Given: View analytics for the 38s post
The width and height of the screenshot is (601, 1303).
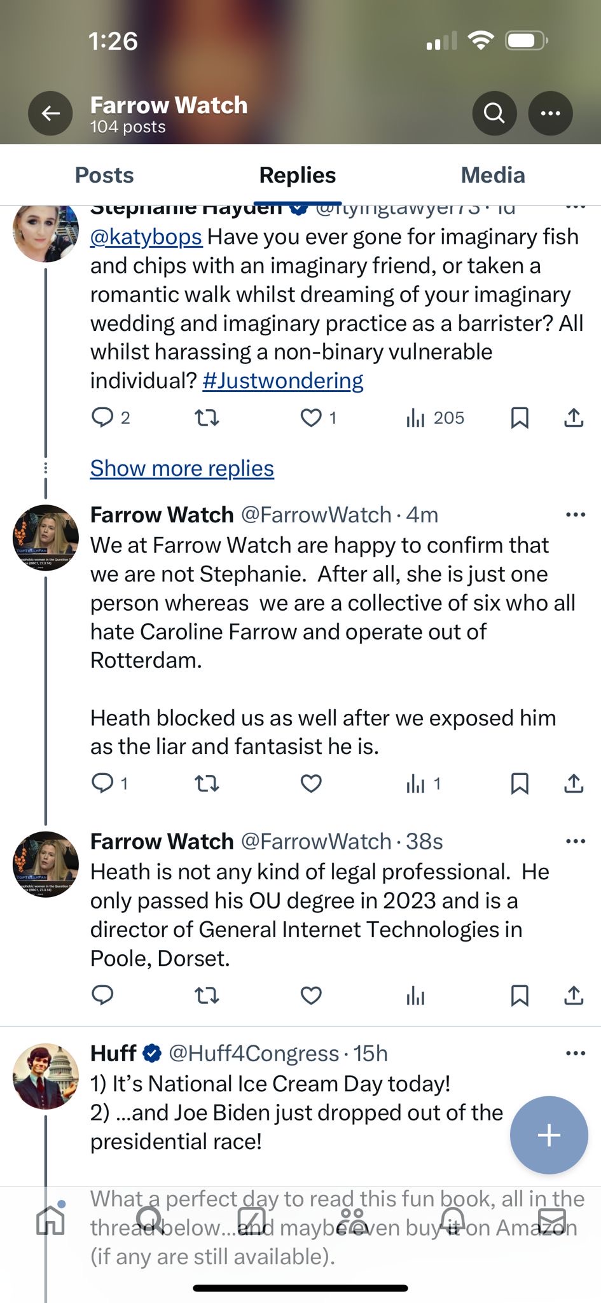Looking at the screenshot, I should point(415,996).
